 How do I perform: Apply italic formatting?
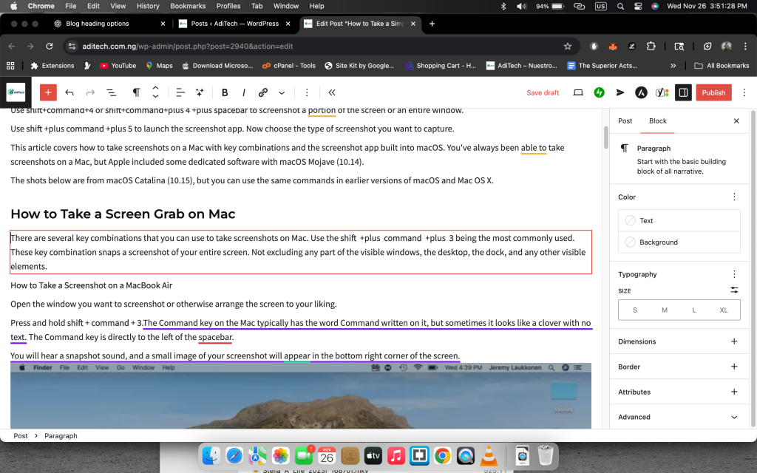coord(243,92)
